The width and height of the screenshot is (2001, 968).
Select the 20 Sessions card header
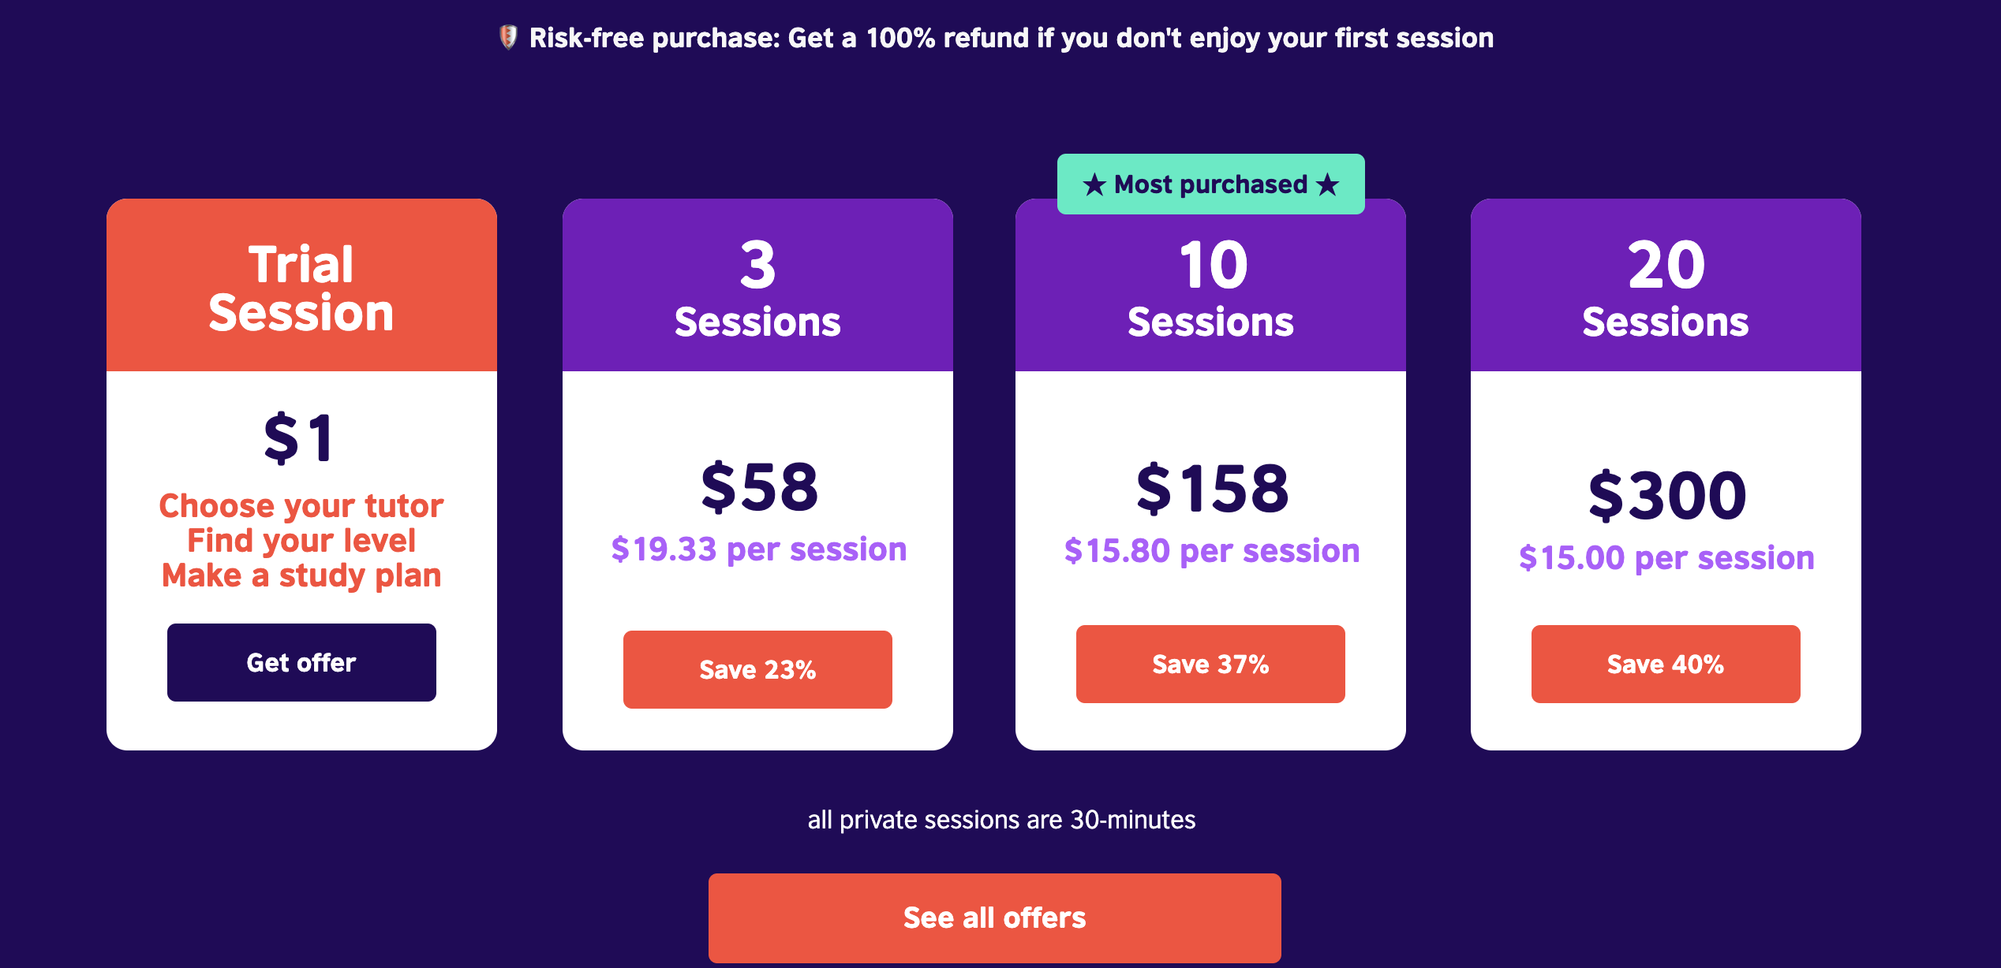pyautogui.click(x=1666, y=285)
